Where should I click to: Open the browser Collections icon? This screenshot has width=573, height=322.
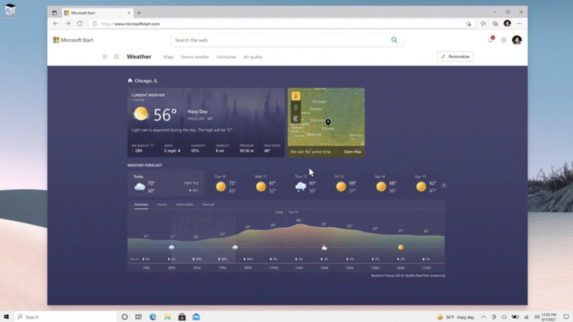tap(495, 24)
